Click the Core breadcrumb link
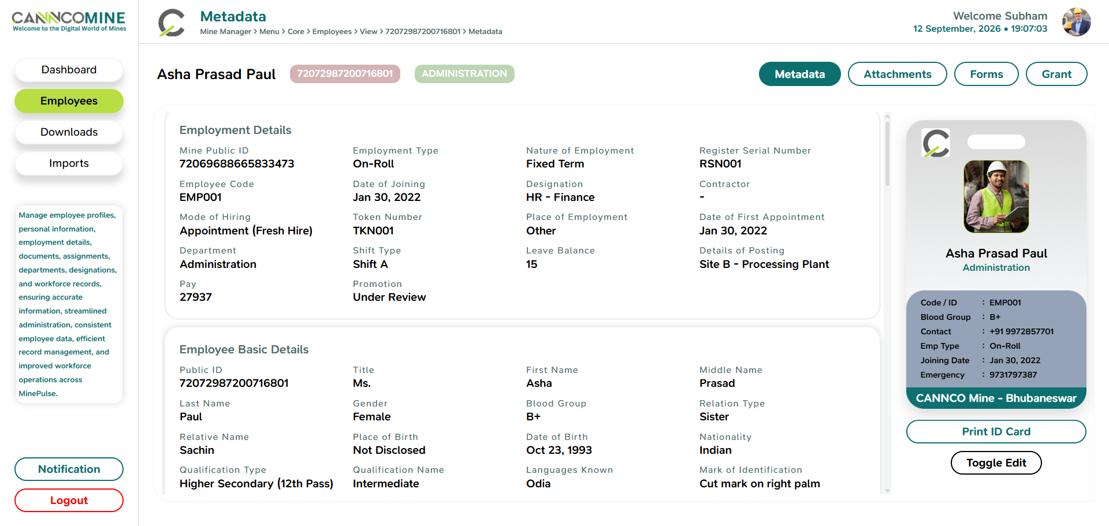 [x=296, y=32]
